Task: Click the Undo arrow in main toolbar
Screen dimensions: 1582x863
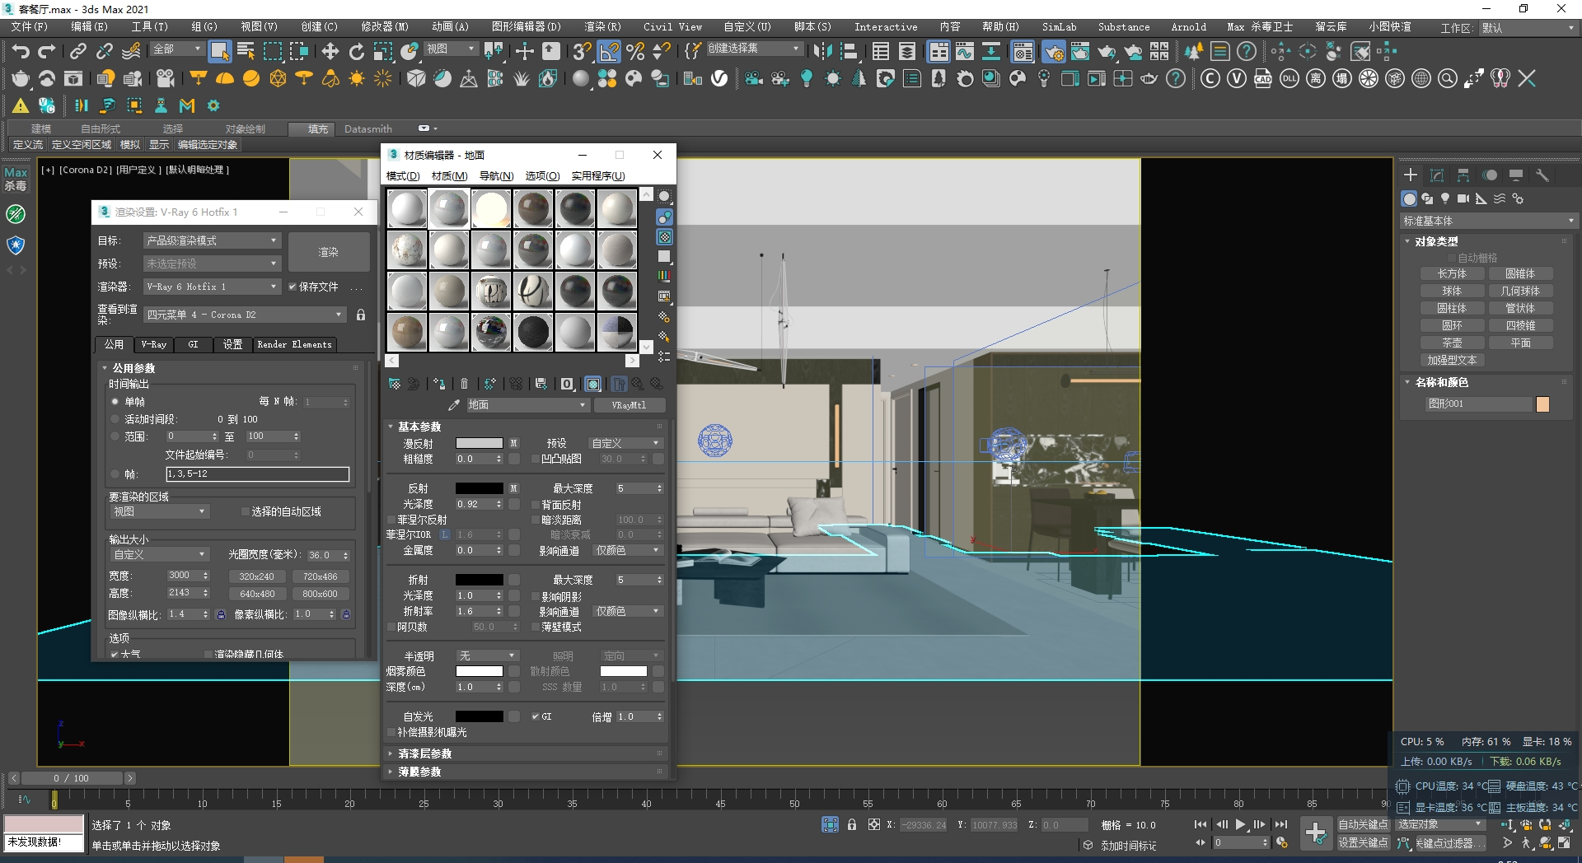Action: pyautogui.click(x=21, y=52)
